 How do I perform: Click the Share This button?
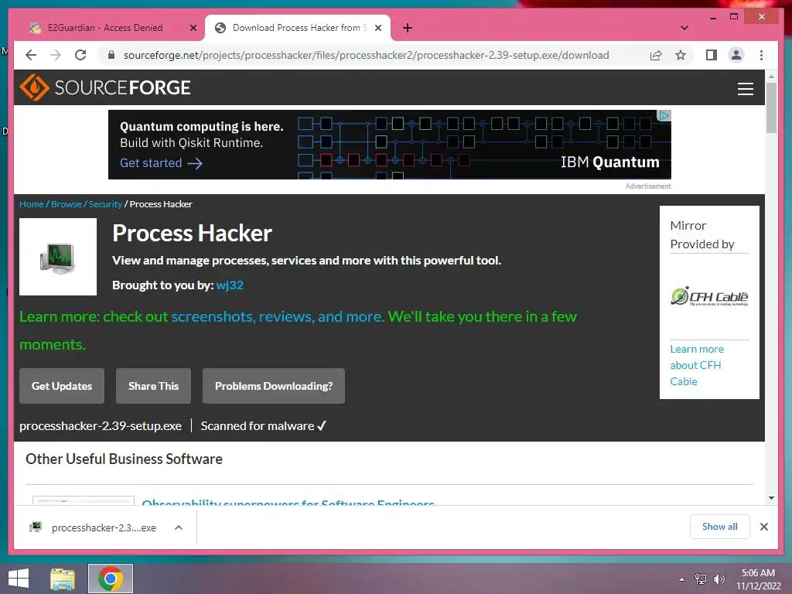[x=154, y=386]
